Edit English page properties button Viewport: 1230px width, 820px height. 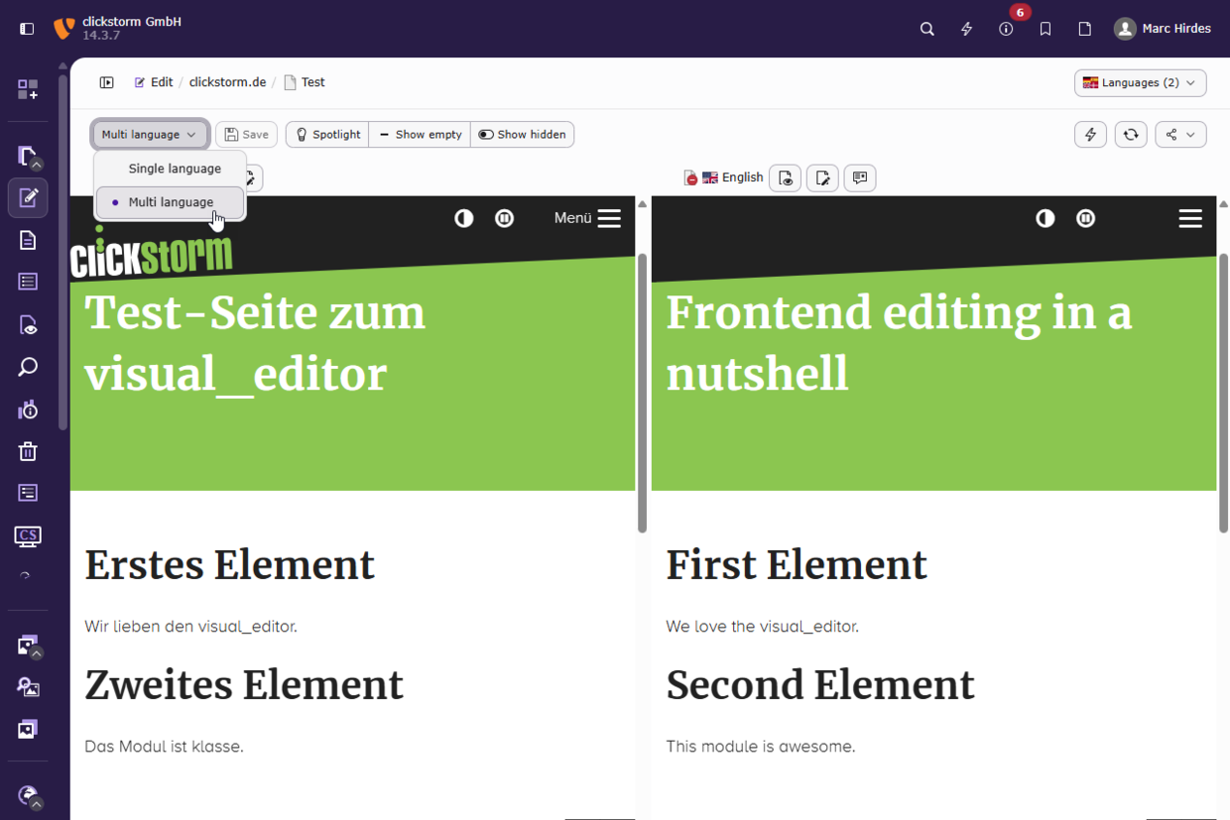(822, 177)
